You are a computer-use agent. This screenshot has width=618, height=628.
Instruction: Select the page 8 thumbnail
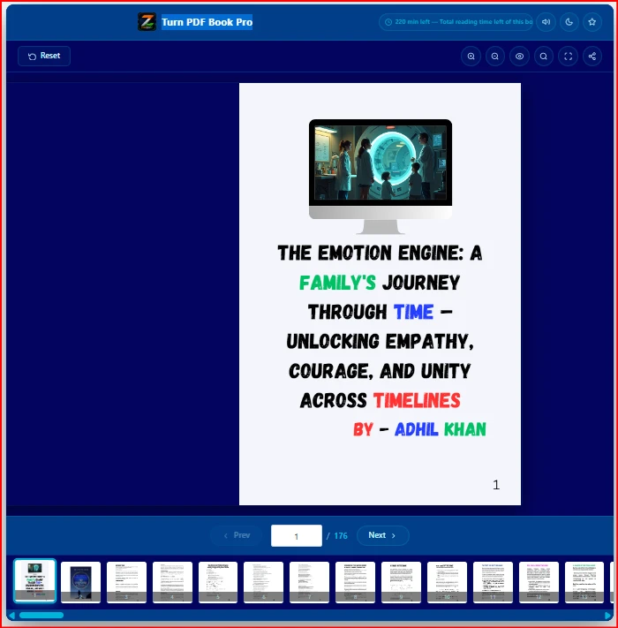point(356,582)
